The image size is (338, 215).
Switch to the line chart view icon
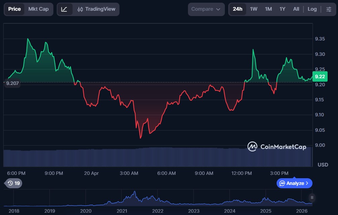(64, 9)
